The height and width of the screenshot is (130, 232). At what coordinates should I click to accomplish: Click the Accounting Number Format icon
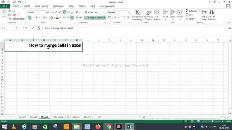point(109,17)
